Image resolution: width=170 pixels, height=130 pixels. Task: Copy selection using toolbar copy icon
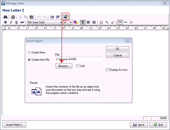[26, 17]
